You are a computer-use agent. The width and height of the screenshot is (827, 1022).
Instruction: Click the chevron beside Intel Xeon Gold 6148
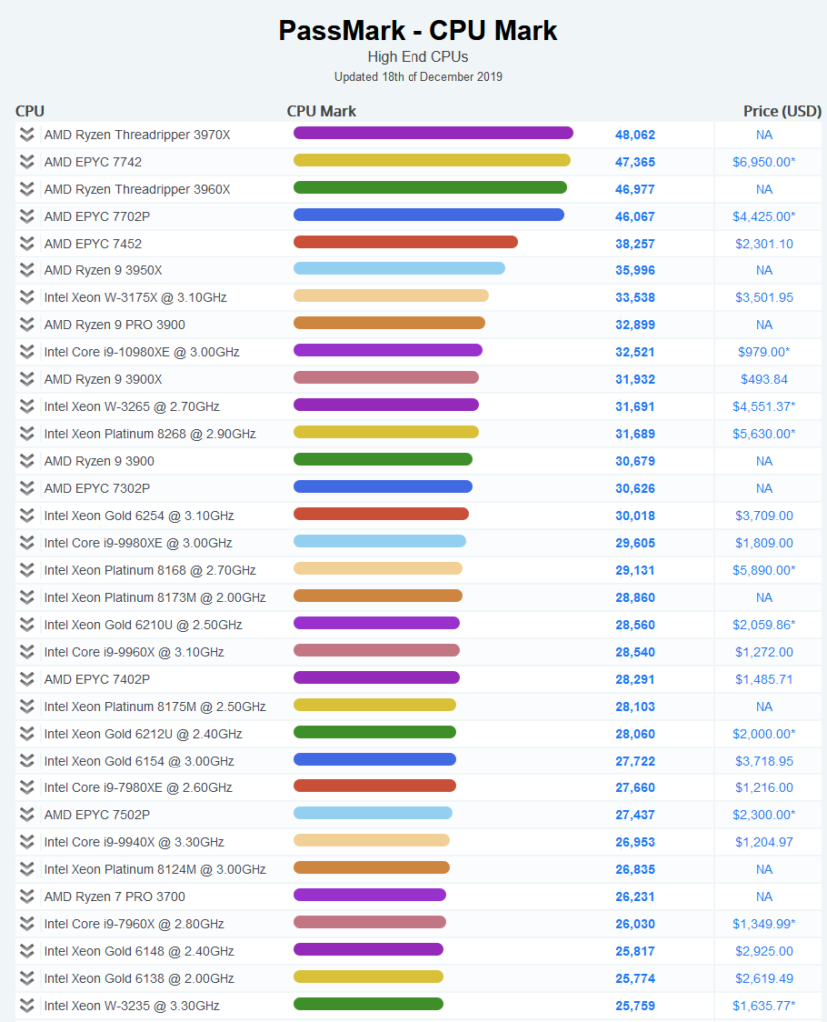pyautogui.click(x=27, y=951)
